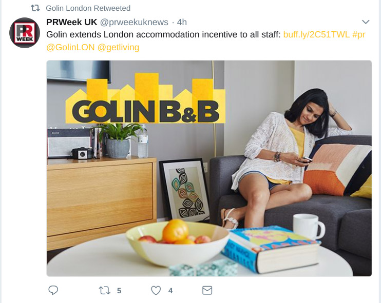The width and height of the screenshot is (381, 303).
Task: Visit the @getliving mention
Action: (x=118, y=47)
